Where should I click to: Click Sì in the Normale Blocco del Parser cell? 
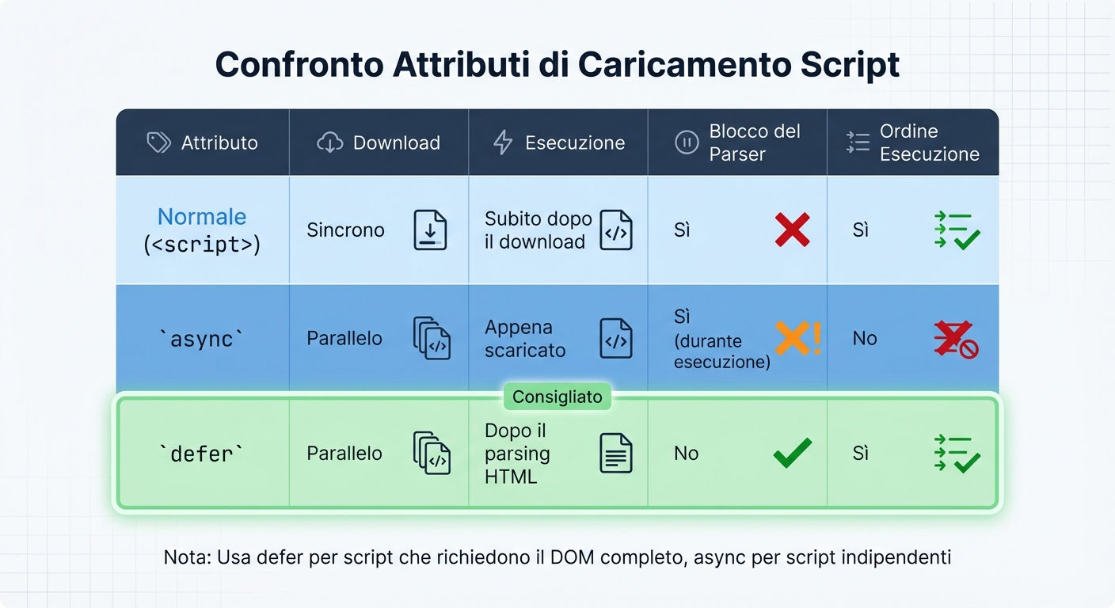[x=682, y=230]
